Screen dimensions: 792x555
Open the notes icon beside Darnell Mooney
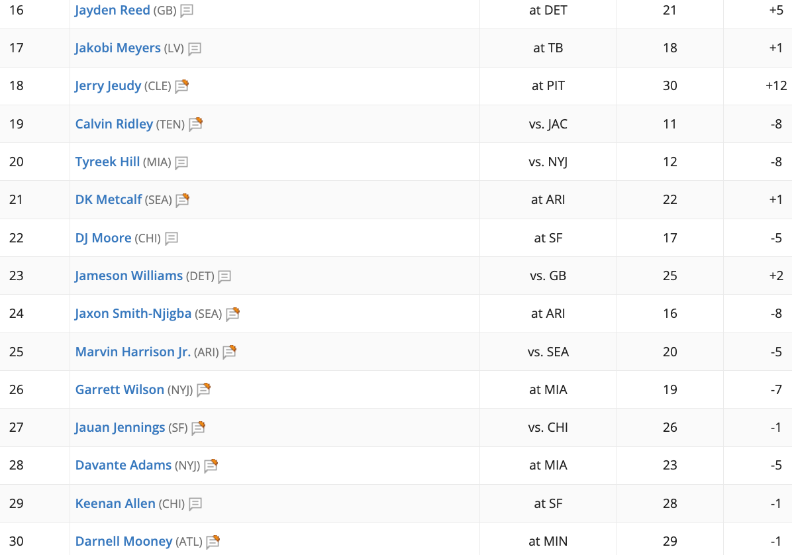click(213, 541)
